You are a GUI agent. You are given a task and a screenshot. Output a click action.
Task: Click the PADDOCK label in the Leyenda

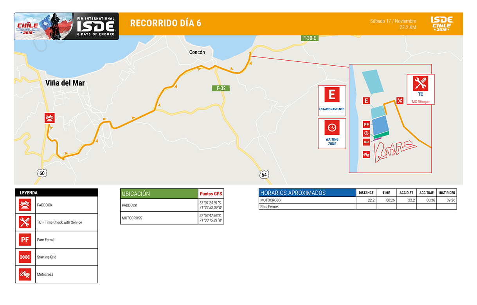point(45,205)
